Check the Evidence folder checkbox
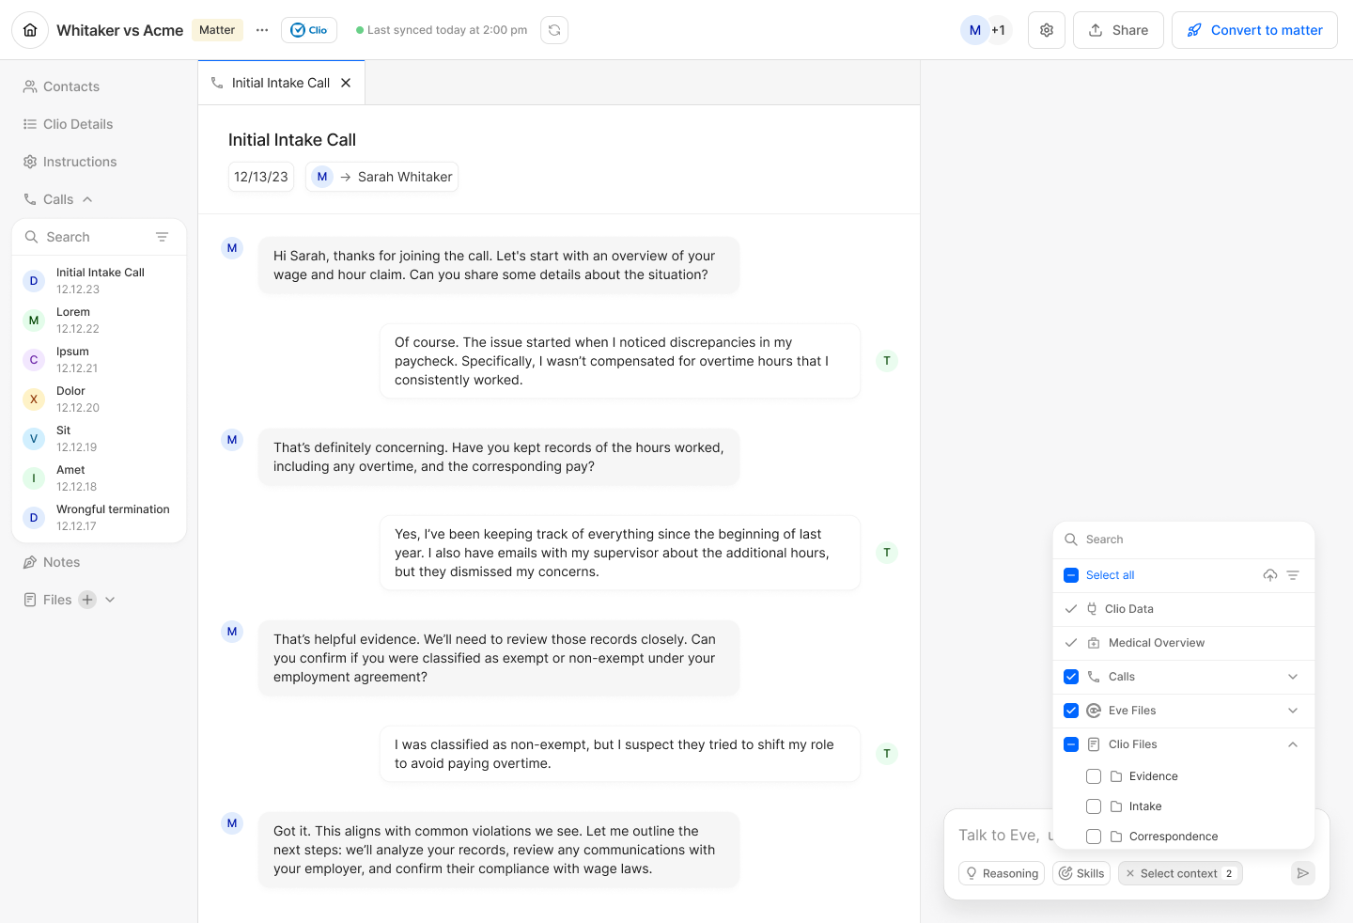Image resolution: width=1353 pixels, height=923 pixels. (x=1094, y=776)
